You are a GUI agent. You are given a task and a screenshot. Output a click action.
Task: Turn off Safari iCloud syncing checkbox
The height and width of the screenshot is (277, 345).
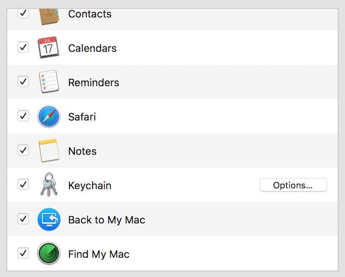tap(23, 116)
